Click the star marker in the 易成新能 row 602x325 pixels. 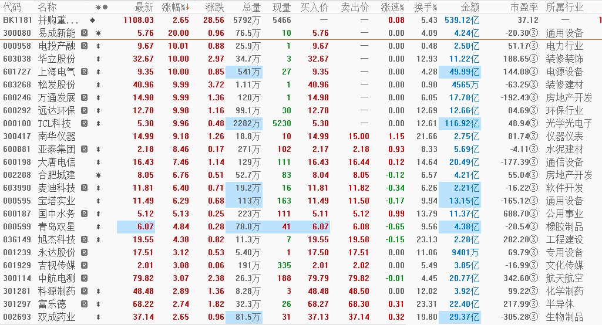tap(98, 33)
